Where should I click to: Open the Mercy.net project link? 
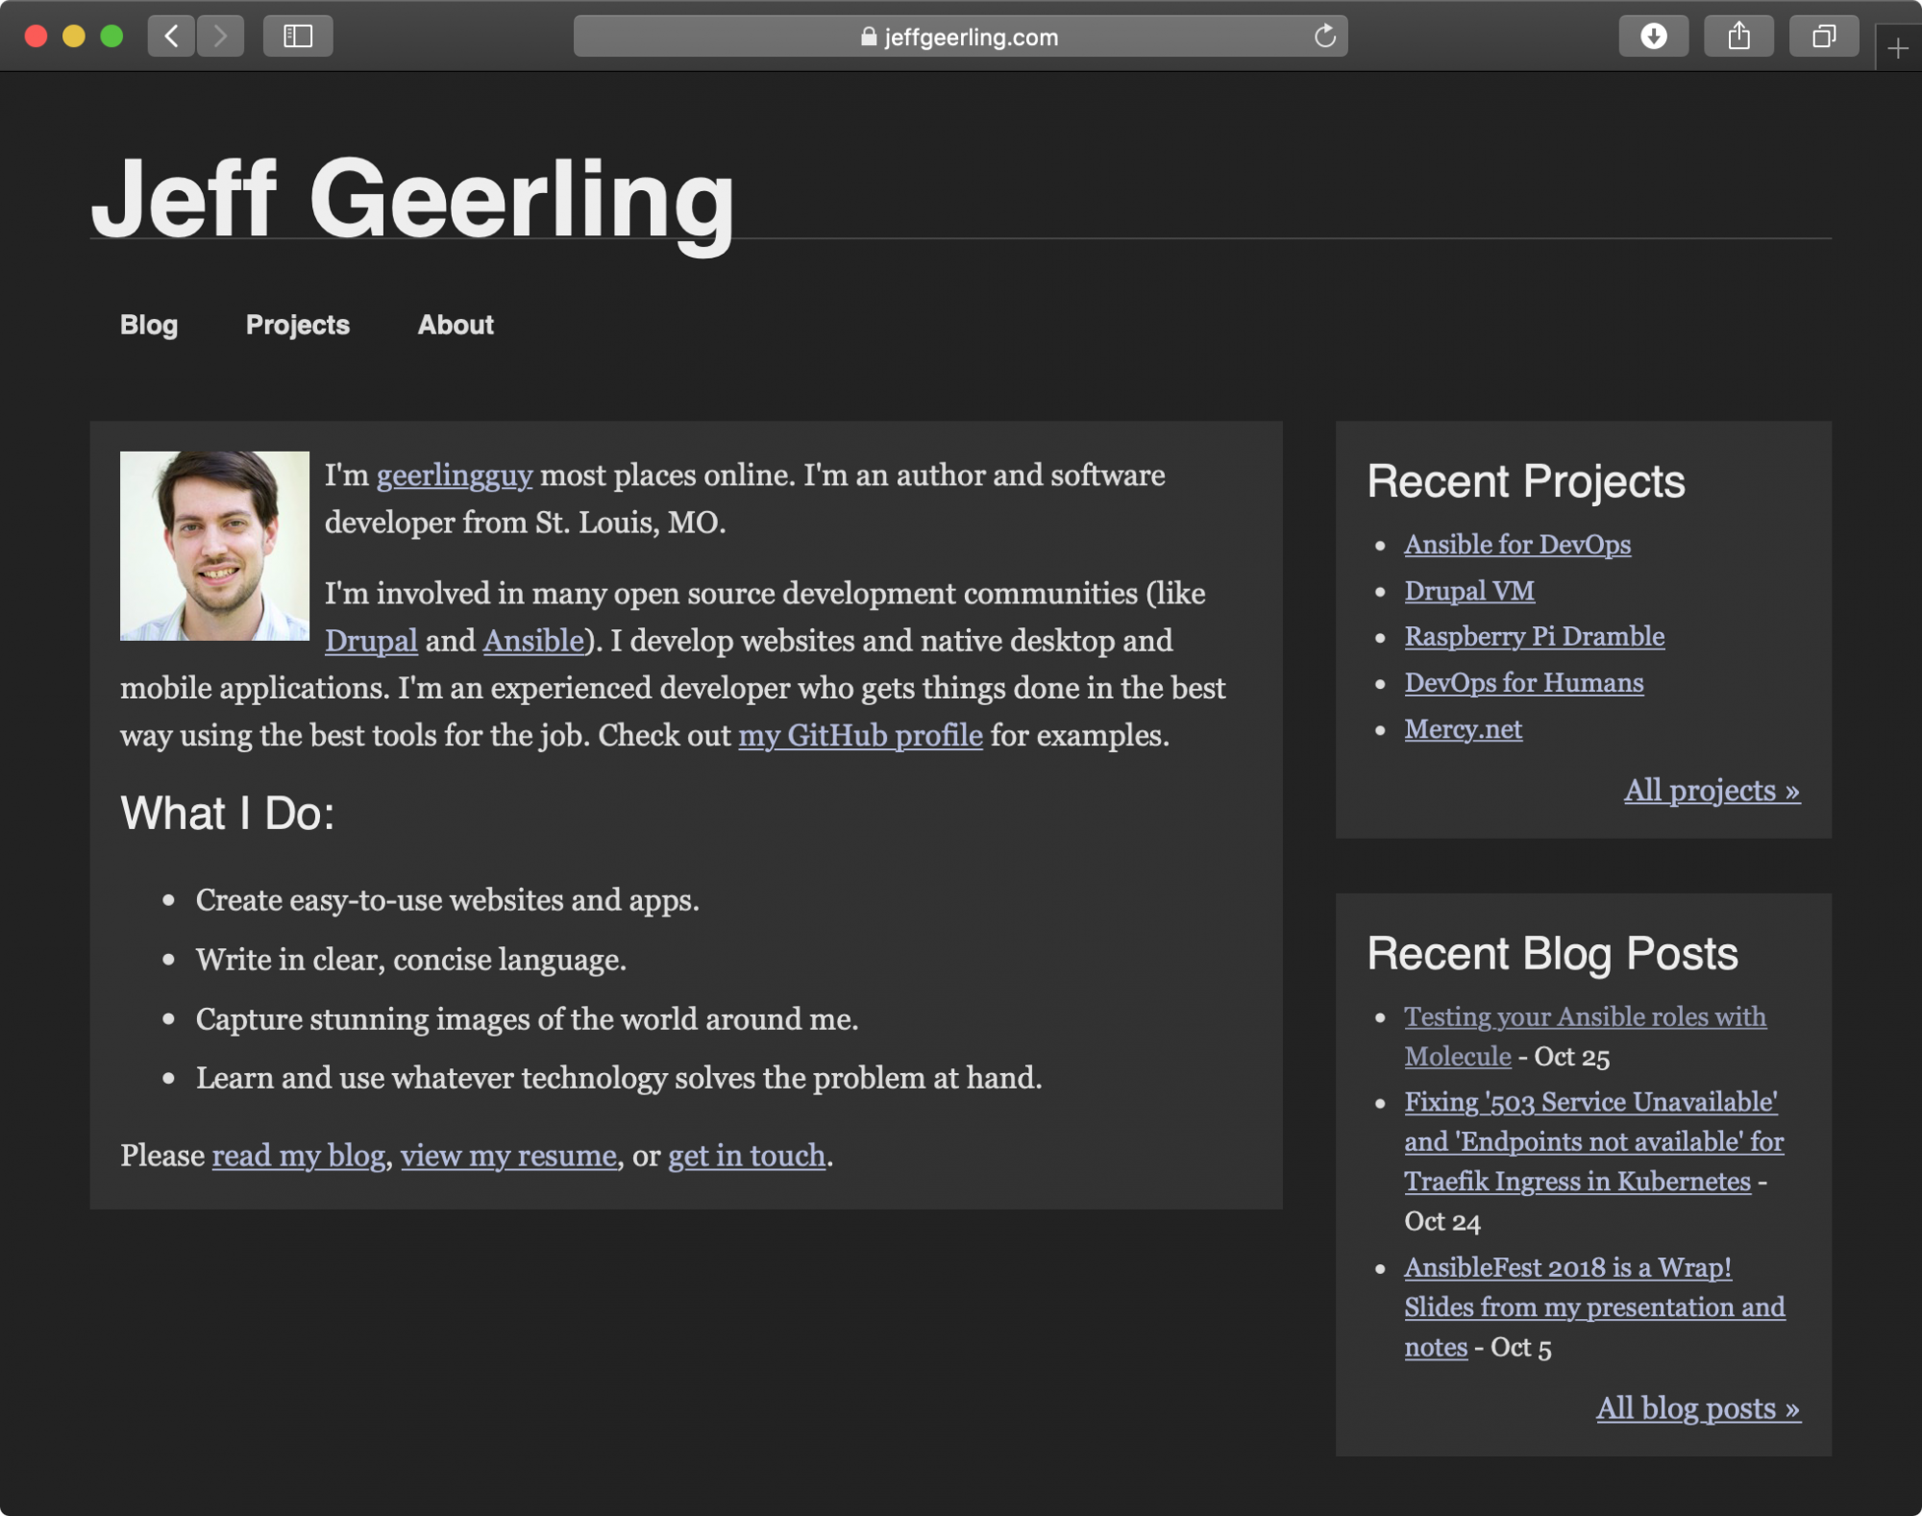pos(1463,729)
